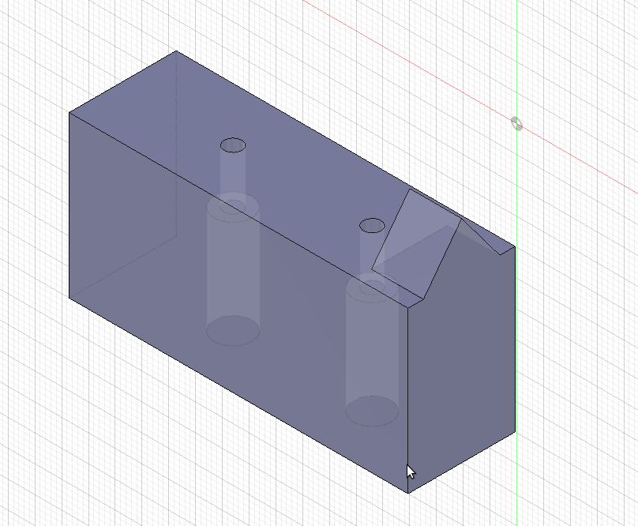Screen dimensions: 638x526
Task: Select the right small hole near the notch
Action: point(372,226)
